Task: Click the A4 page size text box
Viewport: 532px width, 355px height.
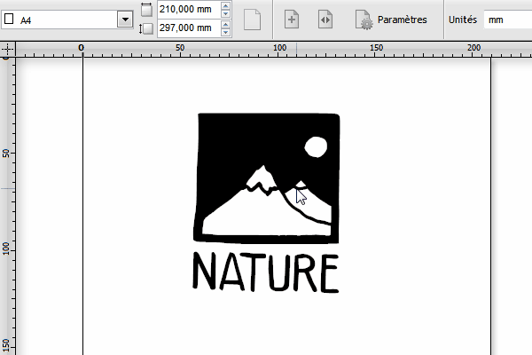Action: click(59, 20)
